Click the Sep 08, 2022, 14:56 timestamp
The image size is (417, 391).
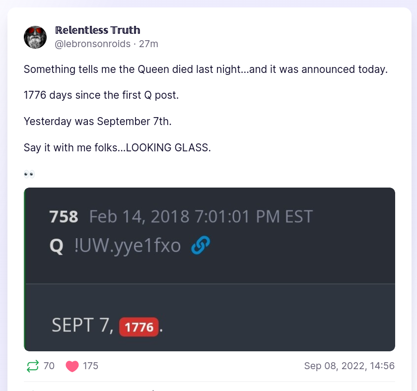[349, 366]
